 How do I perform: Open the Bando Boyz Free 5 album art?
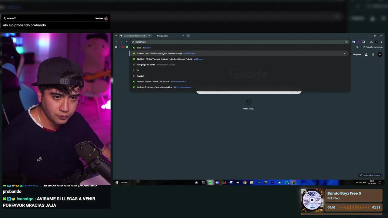click(x=312, y=200)
